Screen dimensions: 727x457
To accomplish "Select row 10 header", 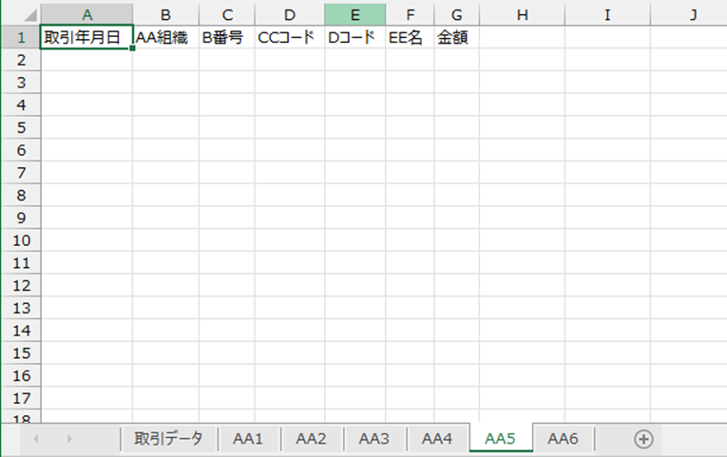I will [20, 239].
